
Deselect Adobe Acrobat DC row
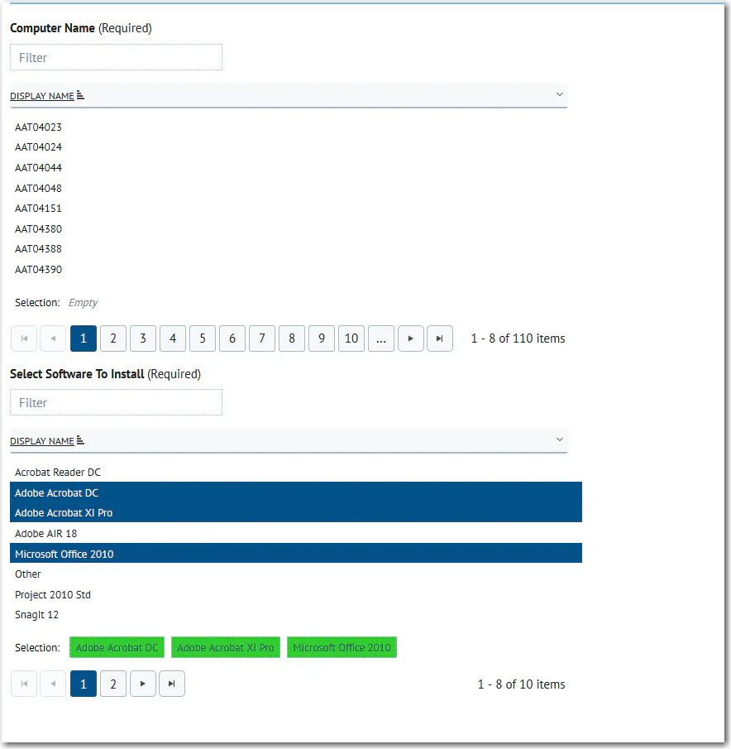296,492
